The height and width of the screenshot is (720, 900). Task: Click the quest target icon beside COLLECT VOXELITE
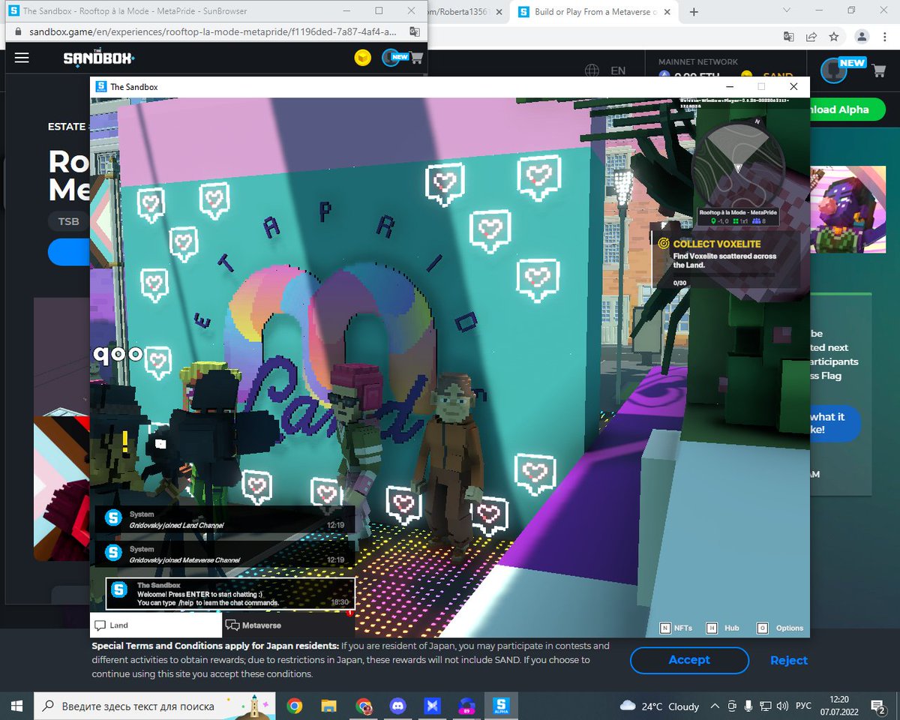click(663, 244)
